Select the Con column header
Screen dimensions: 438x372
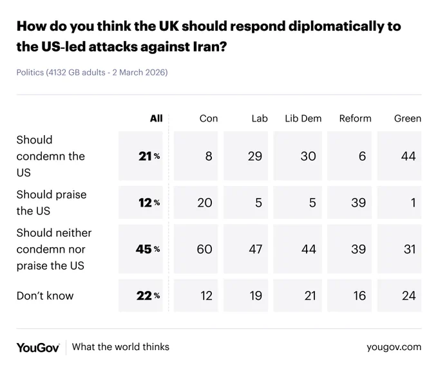(x=209, y=118)
